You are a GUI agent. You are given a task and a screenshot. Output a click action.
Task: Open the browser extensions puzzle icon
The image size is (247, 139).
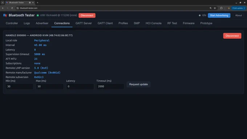(x=221, y=8)
